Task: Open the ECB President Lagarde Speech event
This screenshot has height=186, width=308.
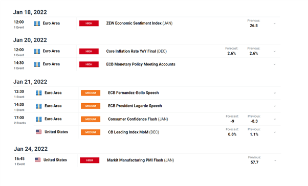Action: pyautogui.click(x=135, y=106)
